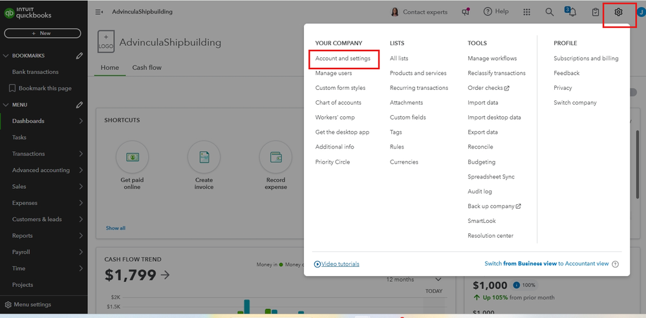Edit menu with the pencil icon
The width and height of the screenshot is (646, 318).
pos(80,105)
